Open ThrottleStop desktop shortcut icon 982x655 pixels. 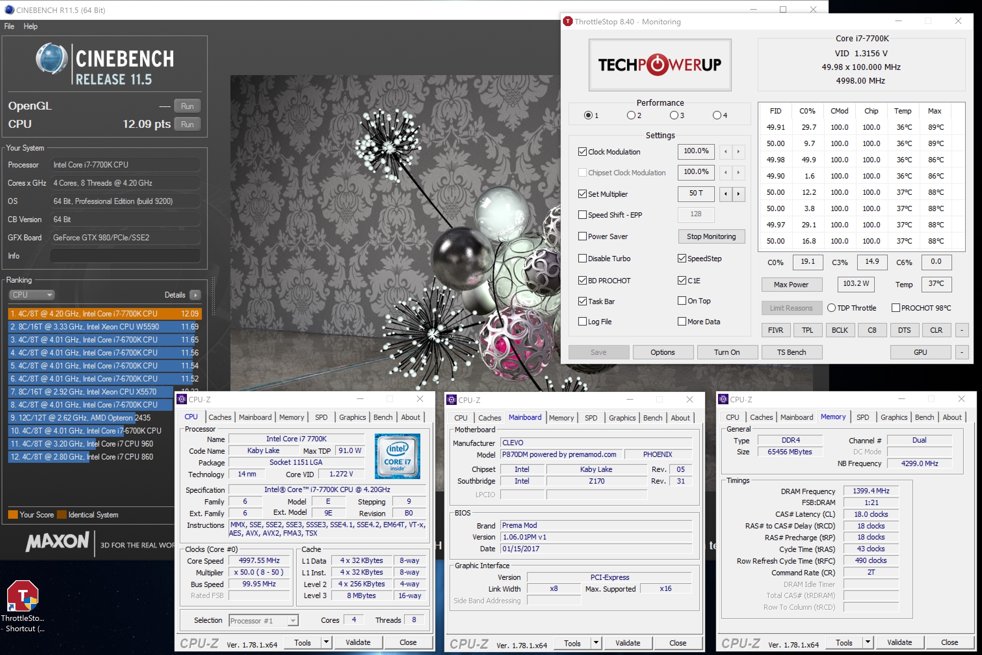coord(22,596)
